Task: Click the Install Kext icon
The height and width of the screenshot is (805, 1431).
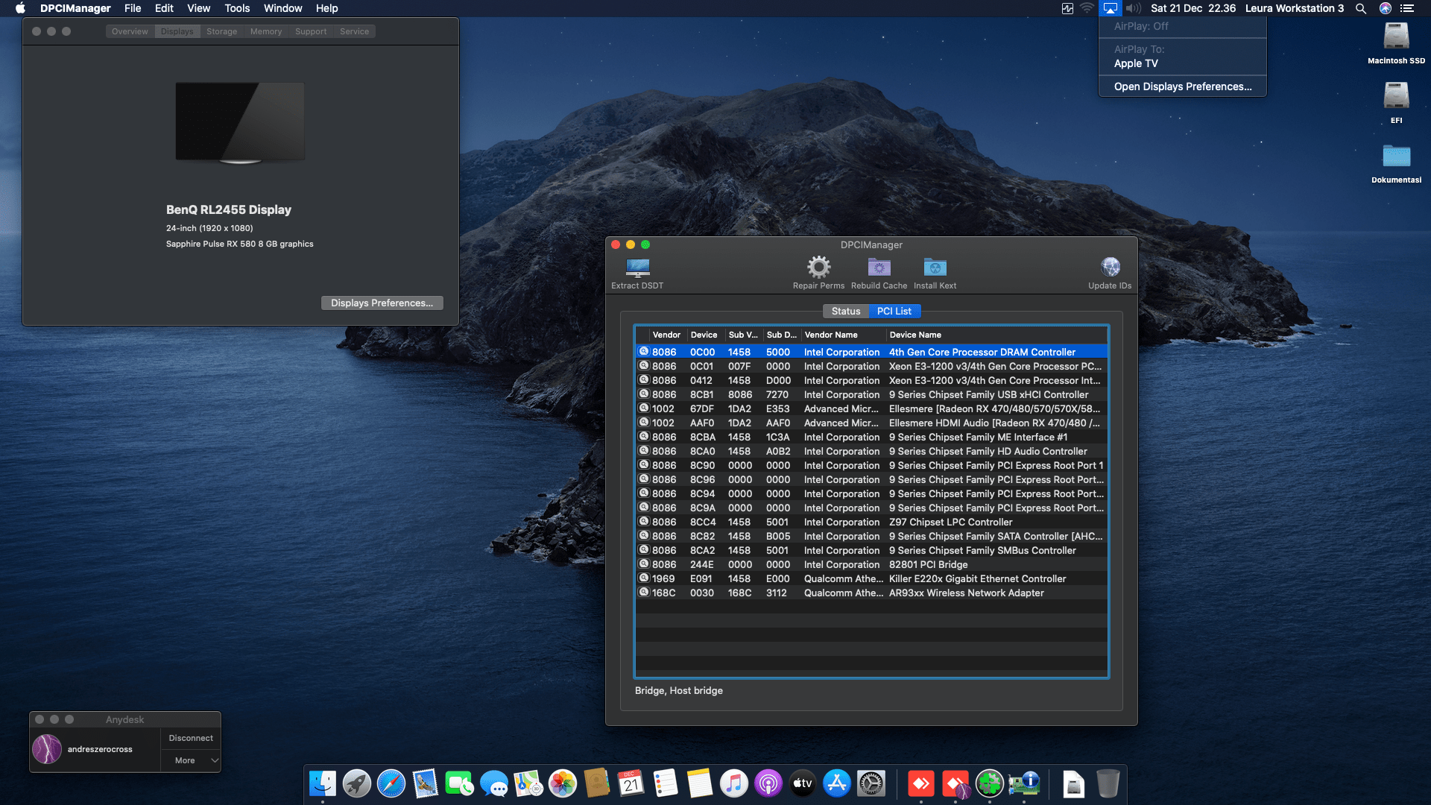Action: (935, 267)
